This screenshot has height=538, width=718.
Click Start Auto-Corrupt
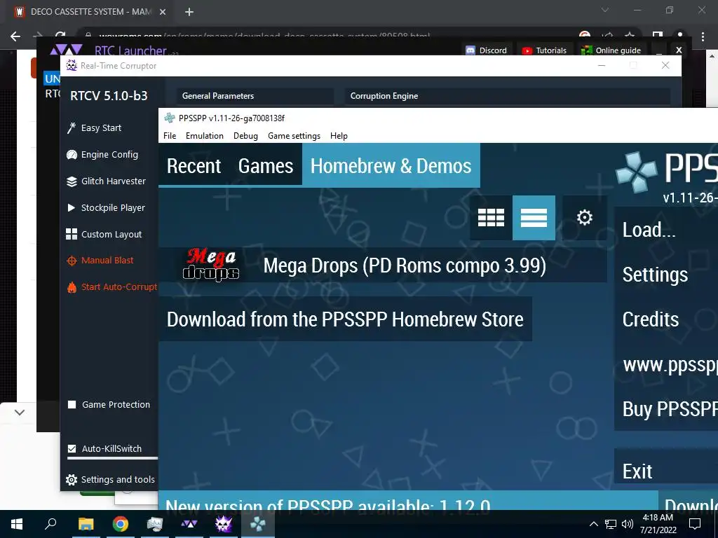[111, 287]
